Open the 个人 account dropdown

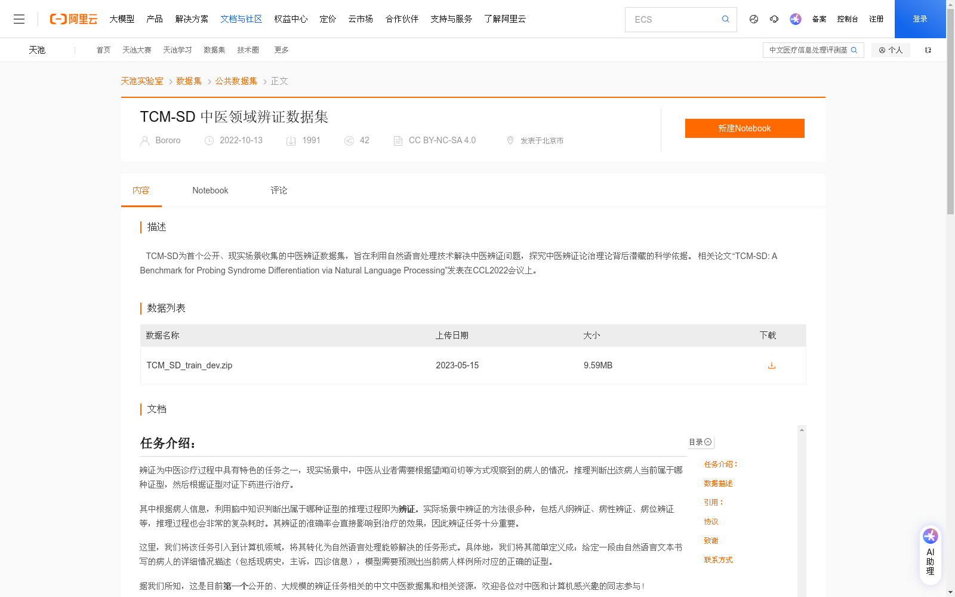[891, 50]
